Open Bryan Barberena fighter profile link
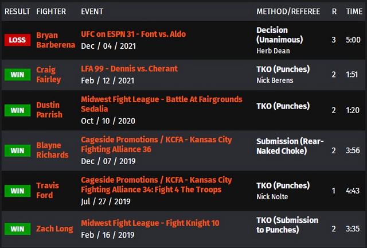The width and height of the screenshot is (367, 248). [x=55, y=40]
